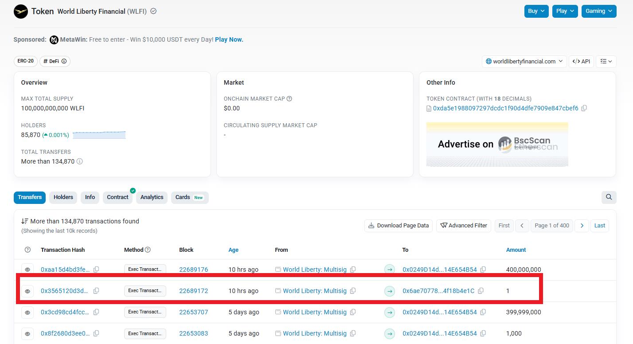Copy the 0x6ae70778...4f18b4e1C address

point(481,291)
